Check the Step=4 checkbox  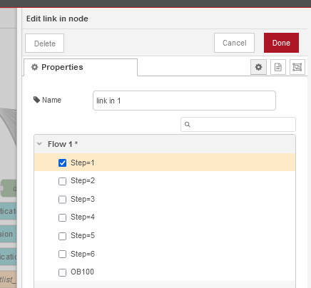tap(62, 217)
